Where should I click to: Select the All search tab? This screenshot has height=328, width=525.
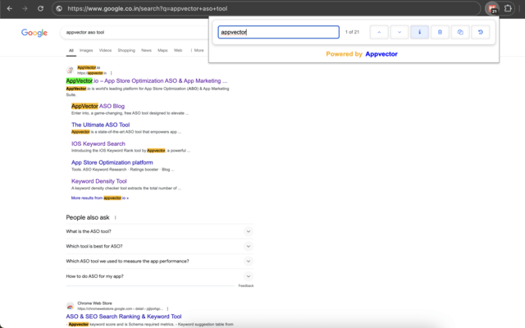pos(71,51)
